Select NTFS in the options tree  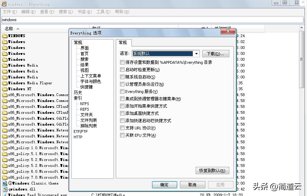click(85, 104)
